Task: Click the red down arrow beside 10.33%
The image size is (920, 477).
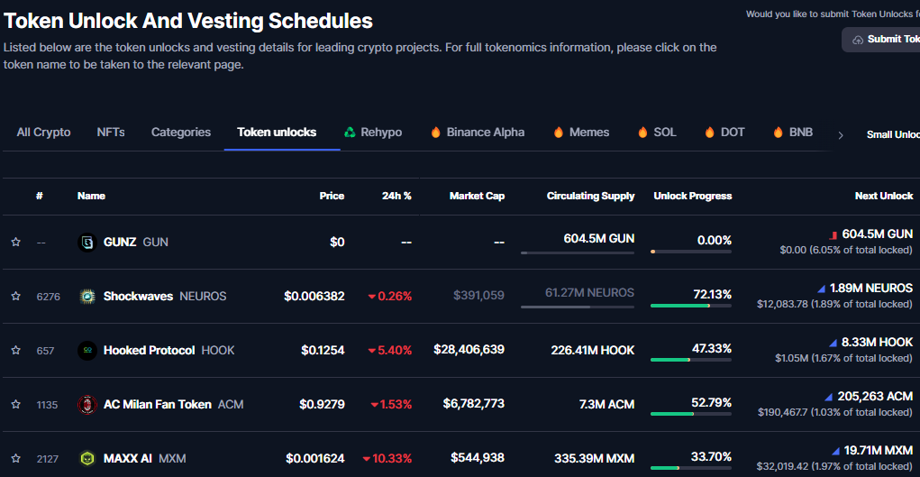Action: click(x=366, y=459)
